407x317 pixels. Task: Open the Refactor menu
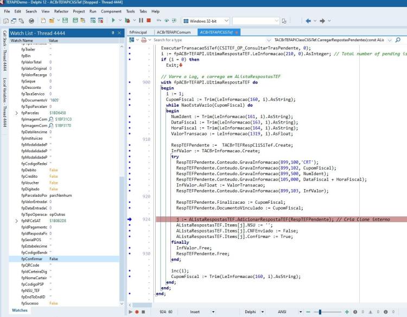pos(61,11)
